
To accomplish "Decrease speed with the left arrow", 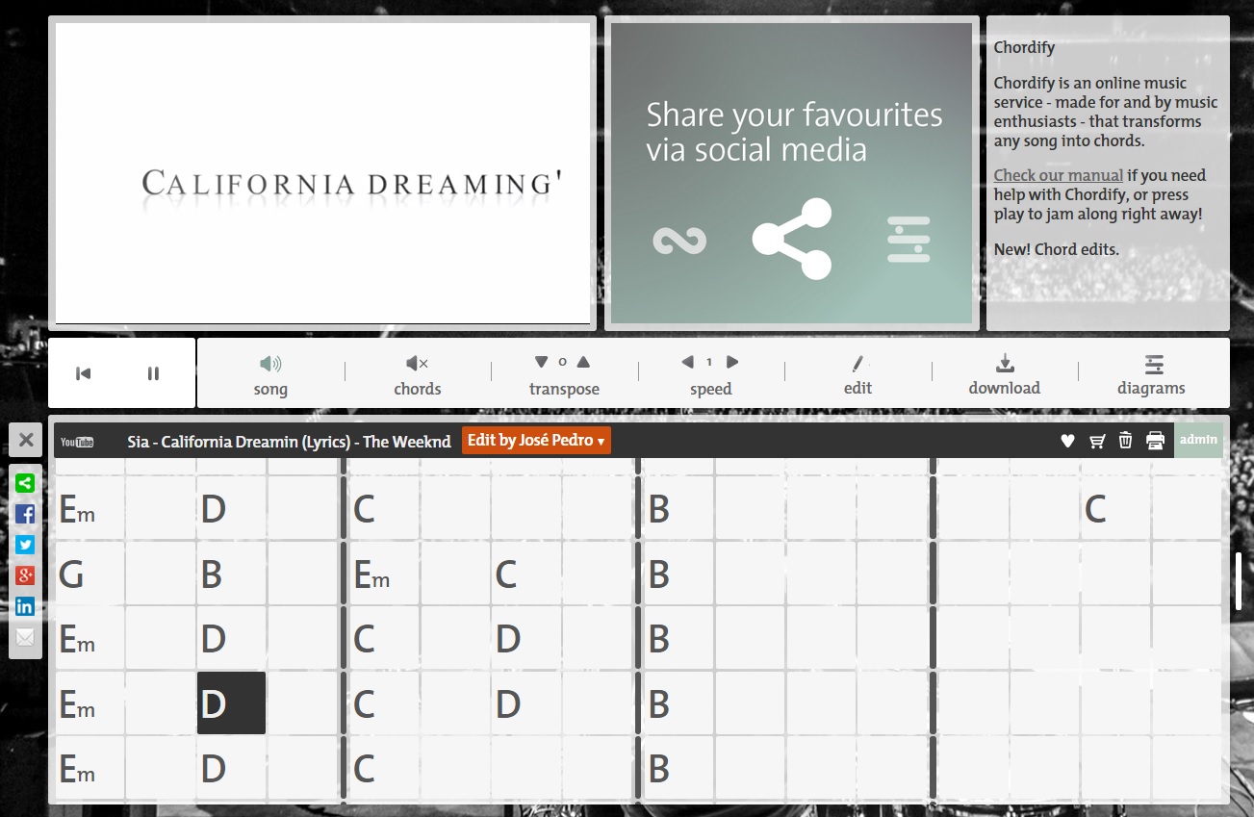I will [687, 362].
